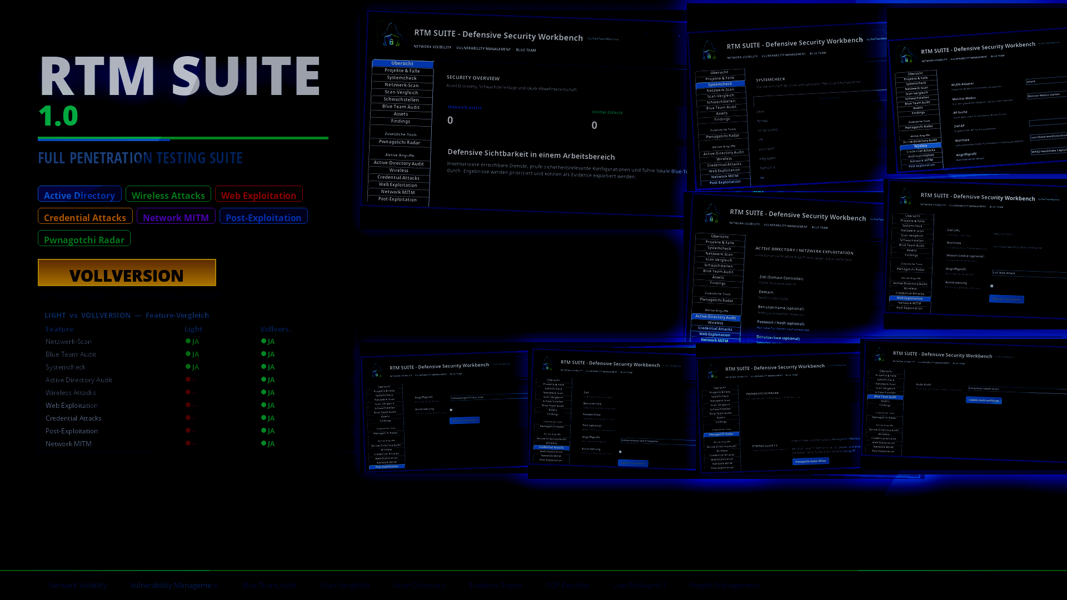Click the 'Active Directory' feature badge
The width and height of the screenshot is (1067, 600).
pos(79,194)
